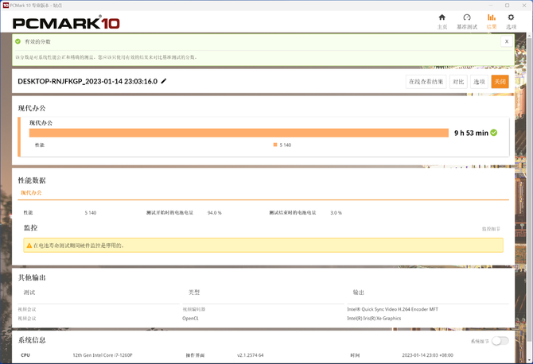Click the PCMark 10 title bar app icon
533x364 pixels.
6,5
